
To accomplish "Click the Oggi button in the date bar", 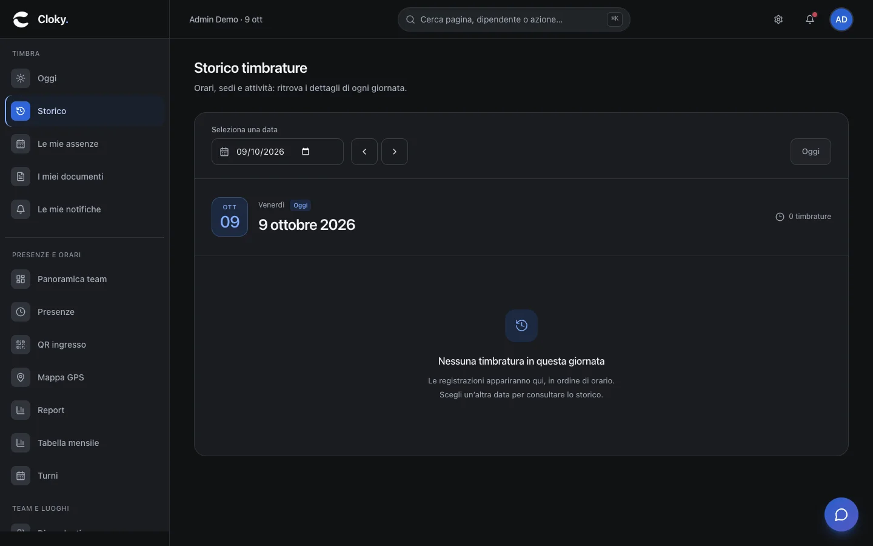I will [x=811, y=152].
